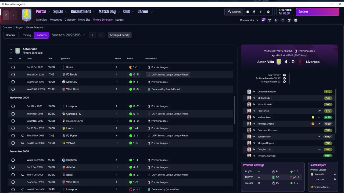Open the Messages sub-tab

tap(56, 20)
